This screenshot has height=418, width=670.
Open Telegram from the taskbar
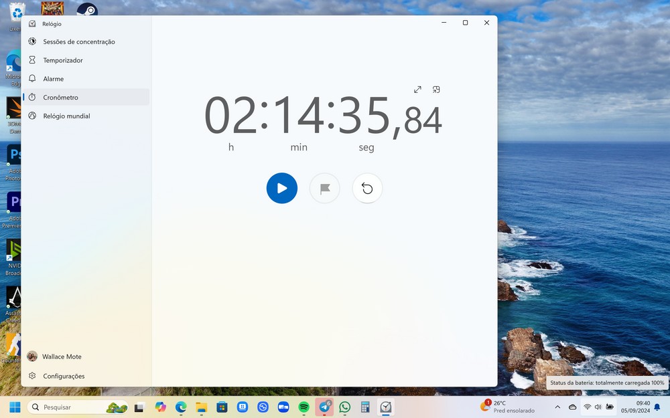(x=324, y=407)
